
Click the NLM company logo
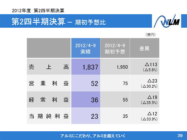coord(167,21)
